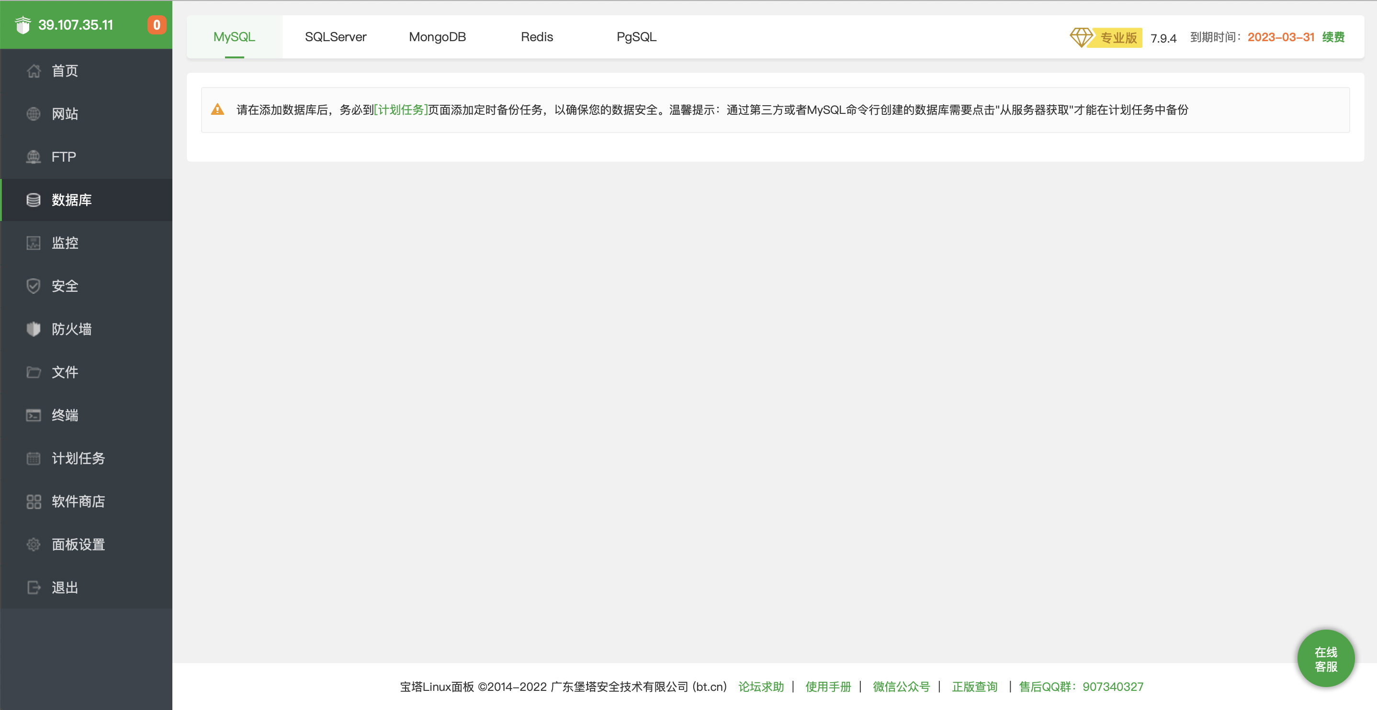Image resolution: width=1377 pixels, height=710 pixels.
Task: Open the 微信公众号 footer link
Action: coord(901,687)
